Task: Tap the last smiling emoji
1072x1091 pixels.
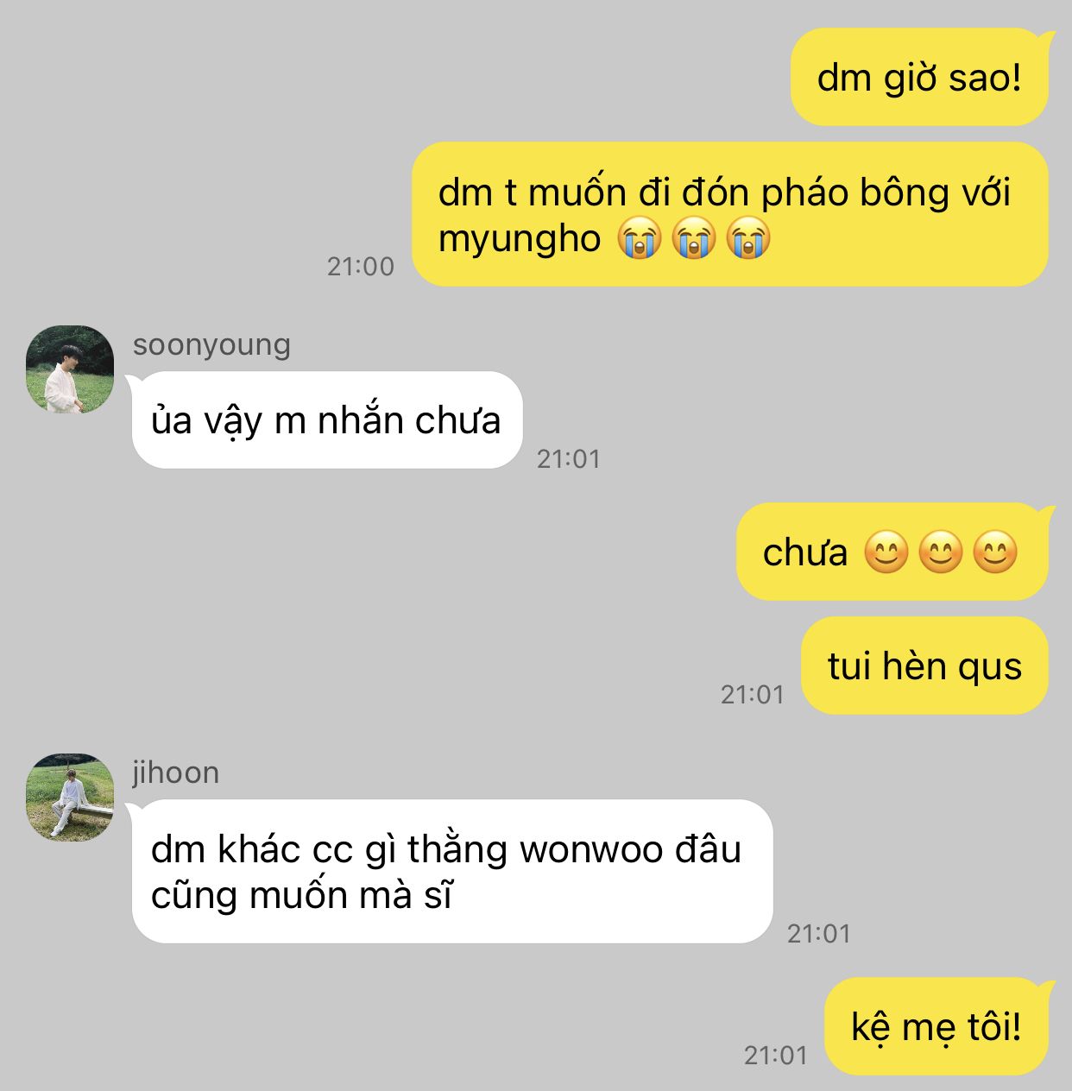Action: (x=995, y=552)
